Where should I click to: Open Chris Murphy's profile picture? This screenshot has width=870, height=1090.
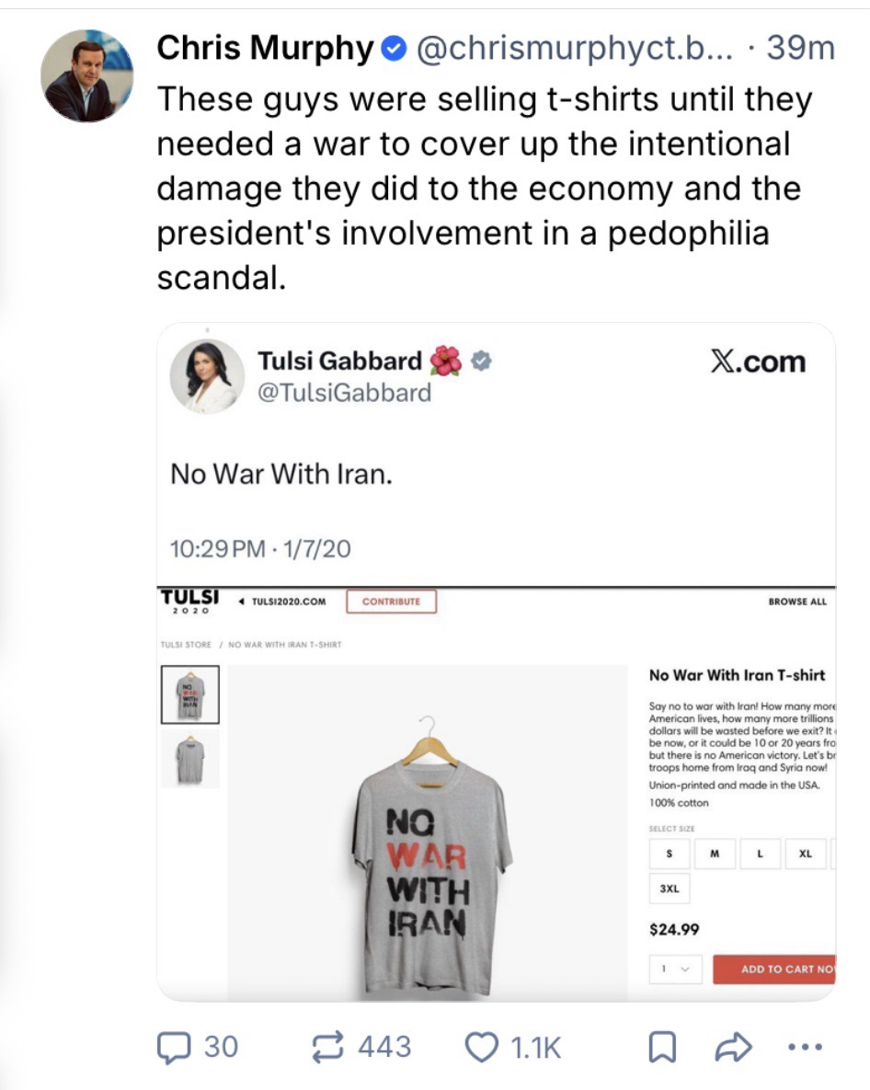[x=87, y=77]
